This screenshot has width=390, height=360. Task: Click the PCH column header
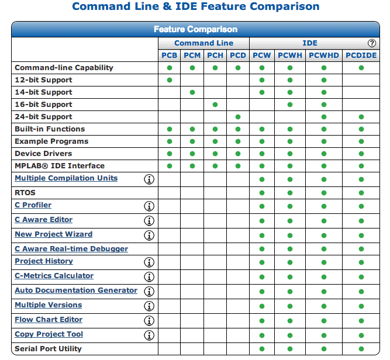coord(215,56)
